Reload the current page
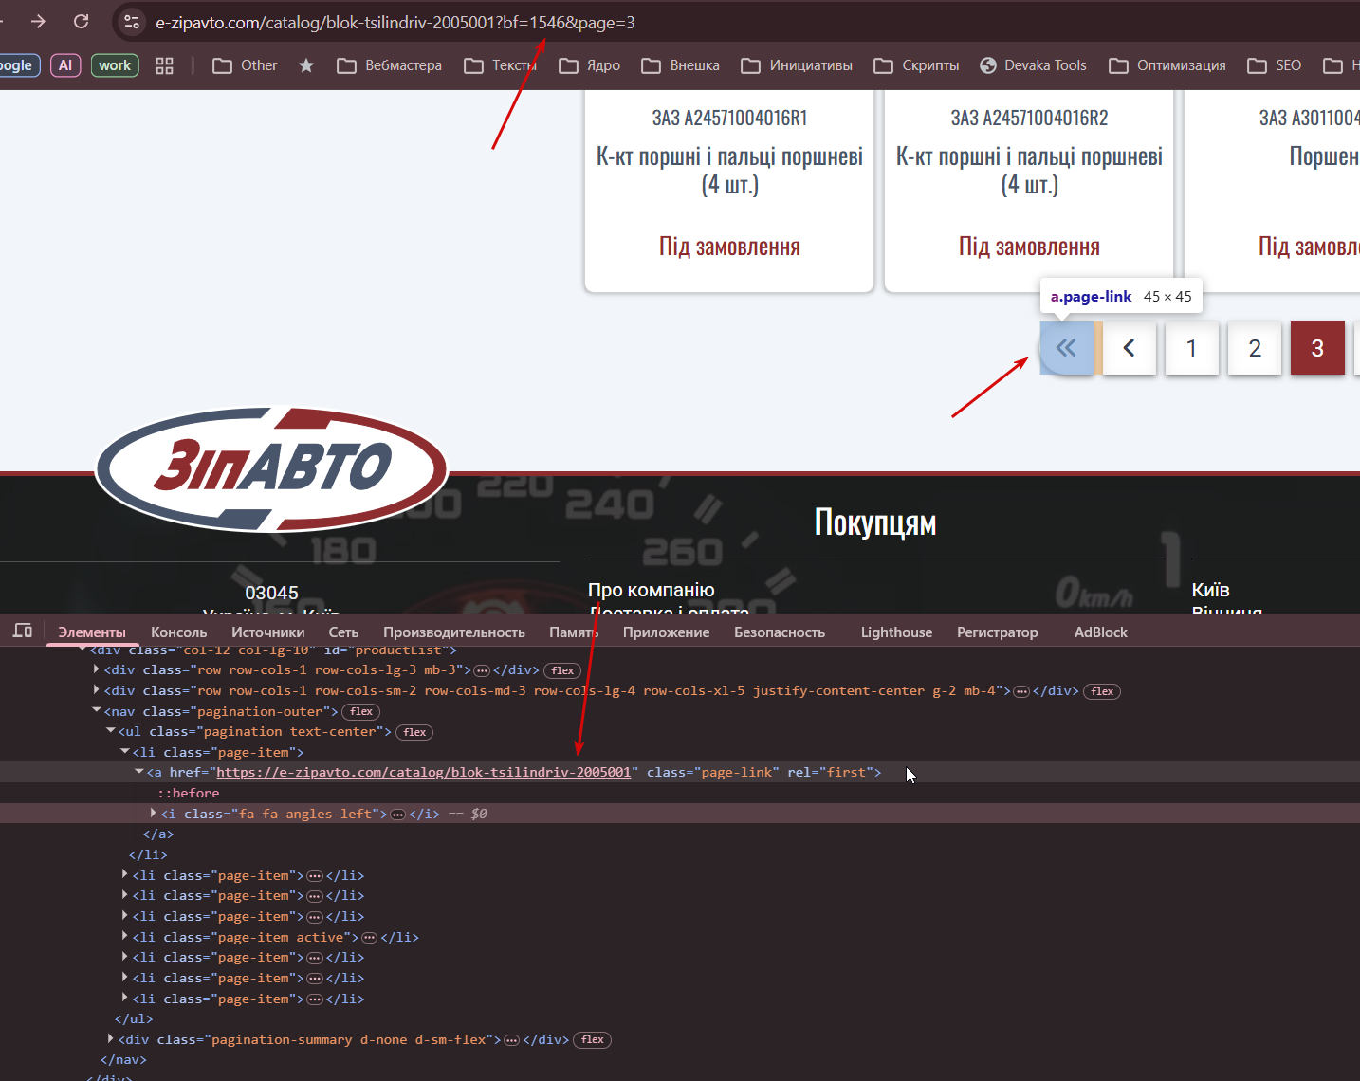Screen dimensions: 1360x1081 coord(82,21)
